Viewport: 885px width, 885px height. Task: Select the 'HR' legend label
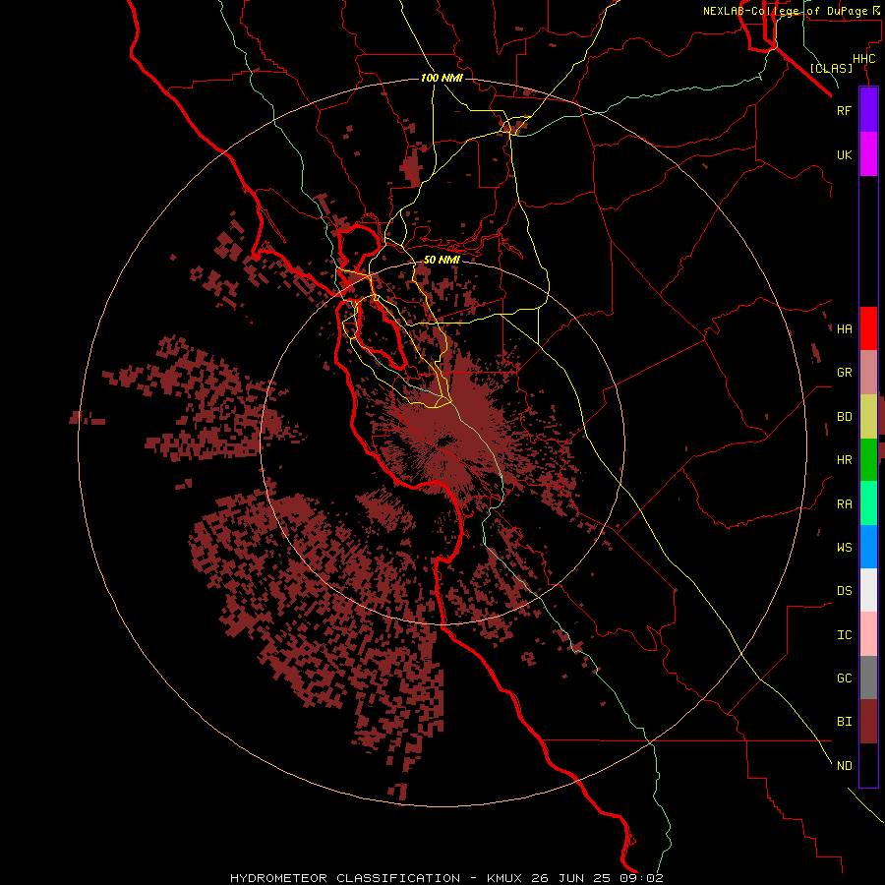click(x=844, y=460)
